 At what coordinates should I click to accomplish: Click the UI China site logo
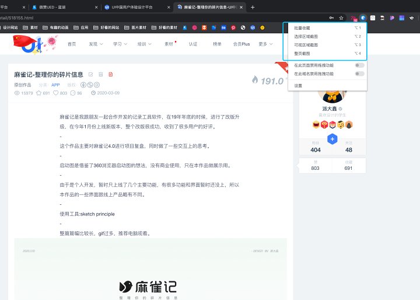tap(35, 44)
